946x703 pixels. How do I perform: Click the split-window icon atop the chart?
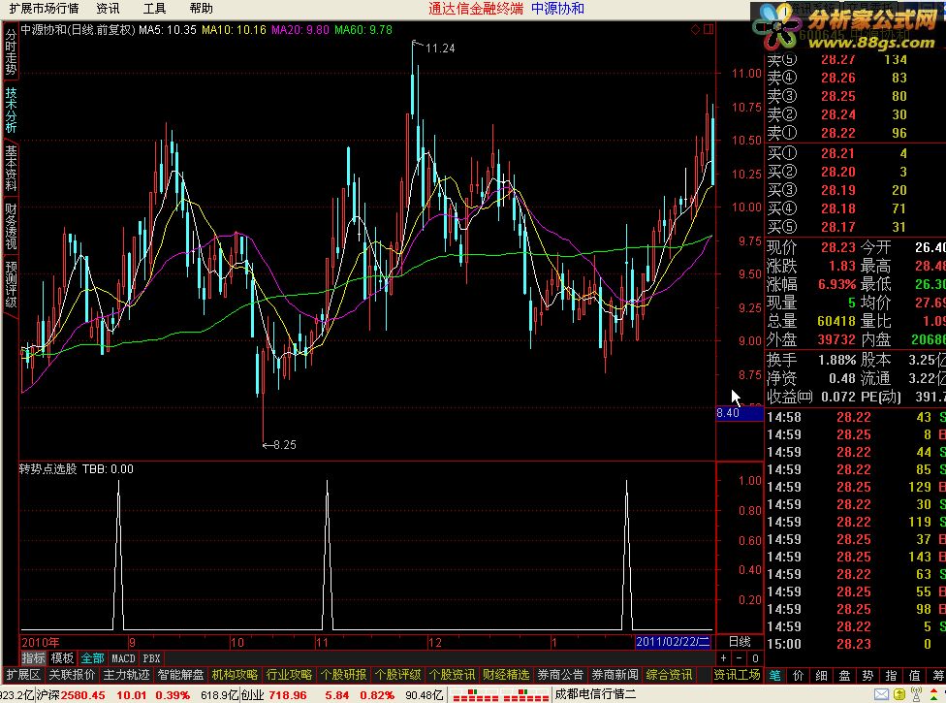[x=709, y=29]
